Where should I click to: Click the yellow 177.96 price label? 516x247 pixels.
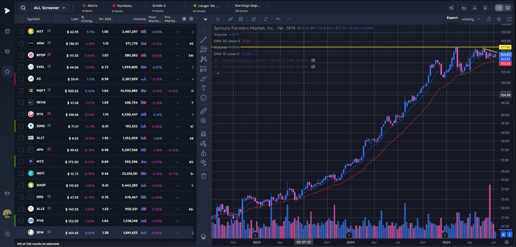(505, 47)
